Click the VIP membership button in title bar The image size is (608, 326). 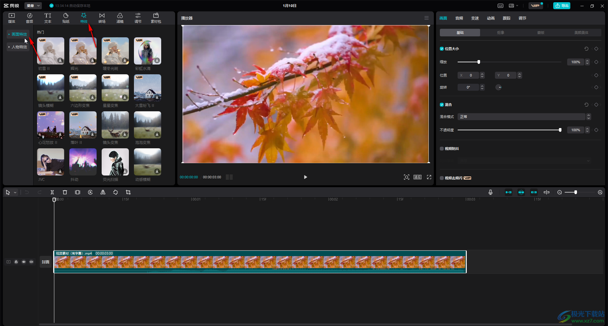click(x=535, y=6)
